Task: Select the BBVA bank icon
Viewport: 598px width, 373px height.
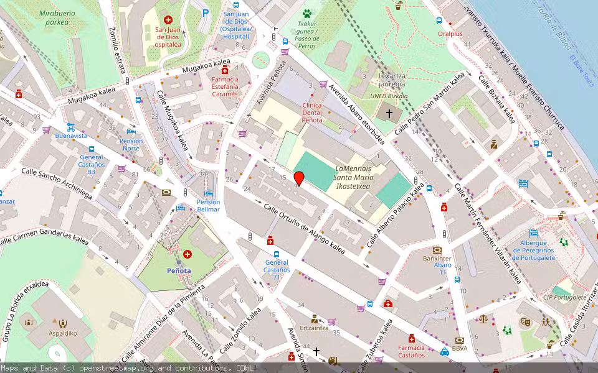Action: [460, 340]
